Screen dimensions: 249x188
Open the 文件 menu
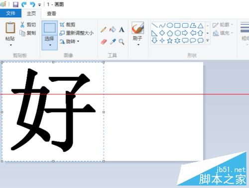(x=10, y=13)
